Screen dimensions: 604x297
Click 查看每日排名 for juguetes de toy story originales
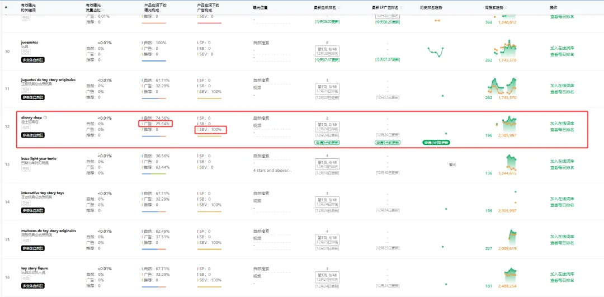tap(562, 92)
